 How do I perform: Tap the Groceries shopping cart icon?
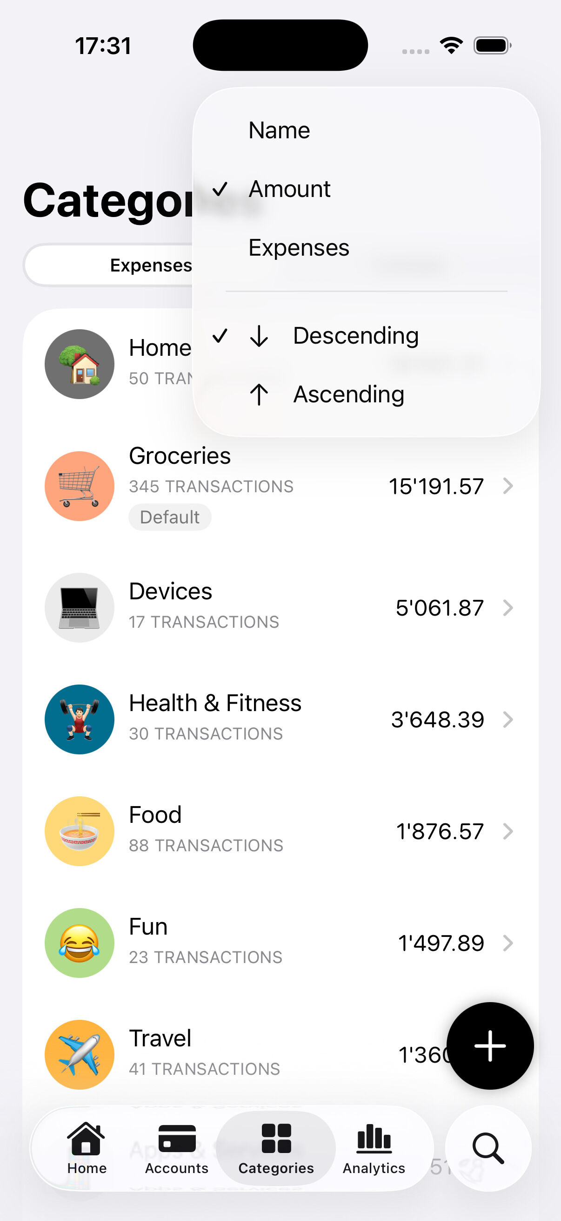(80, 486)
